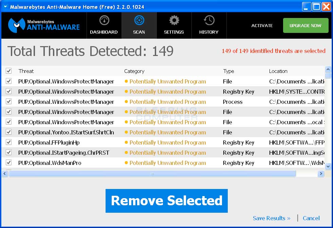Switch to the Scan tab
The image size is (333, 228).
[x=139, y=25]
